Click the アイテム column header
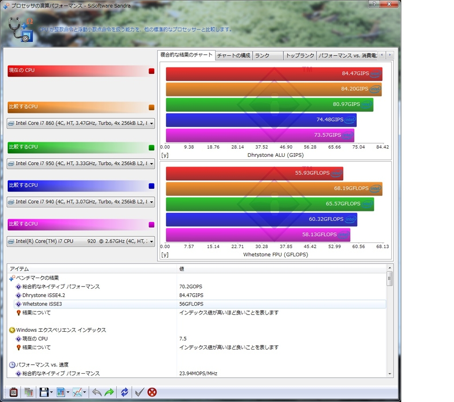 [92, 269]
